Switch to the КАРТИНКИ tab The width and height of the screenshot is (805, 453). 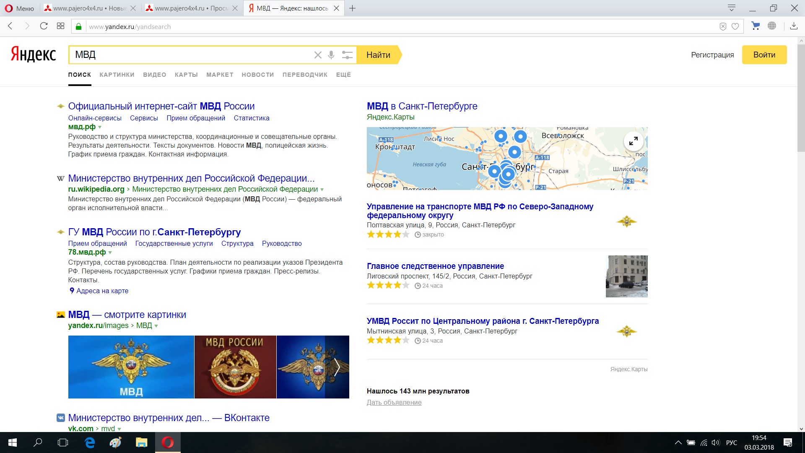117,75
